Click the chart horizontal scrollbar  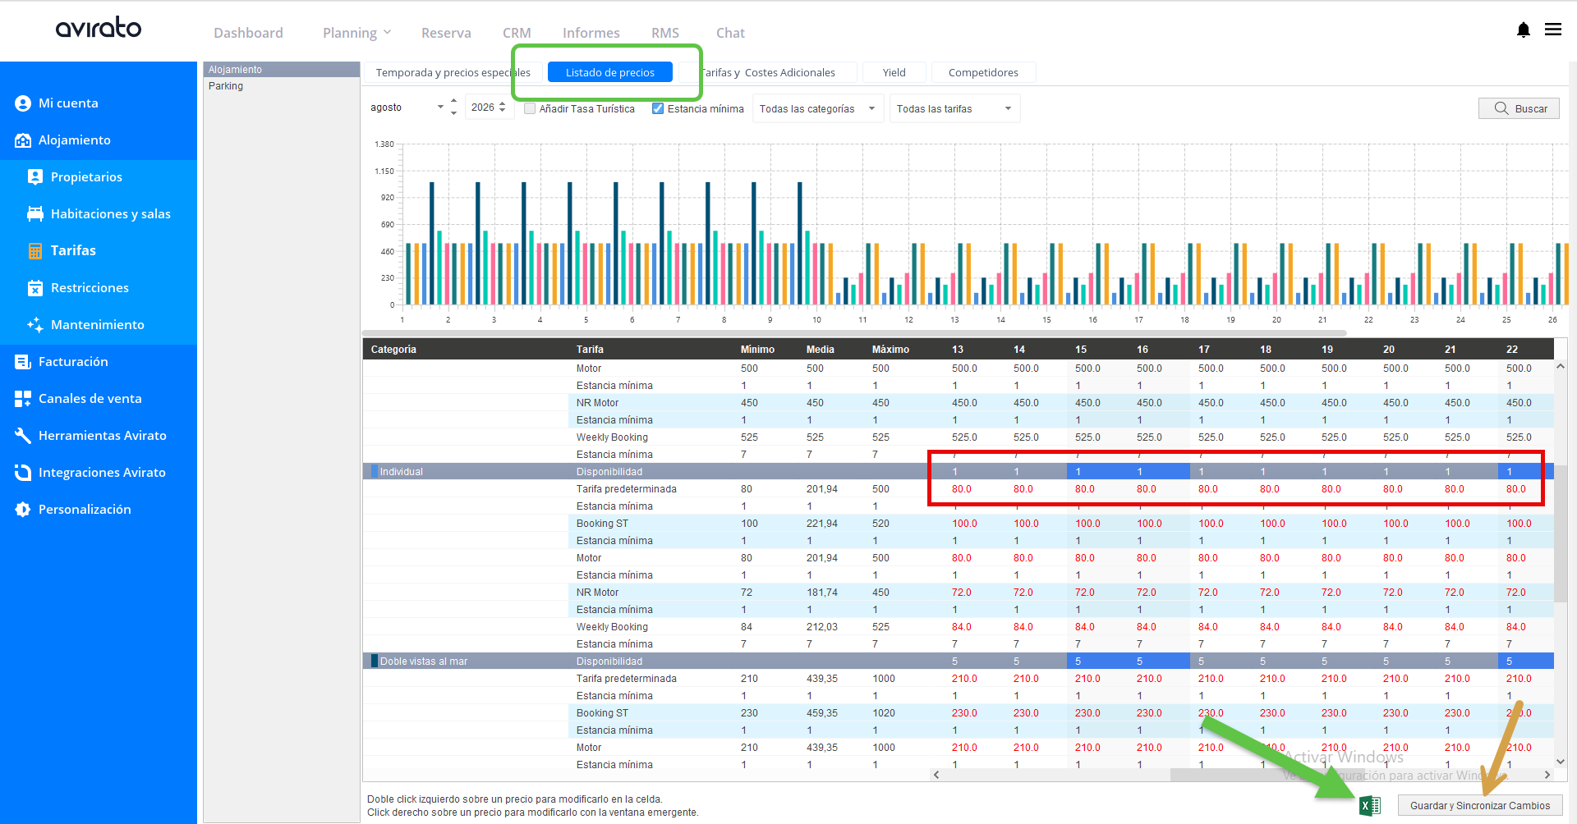point(854,333)
